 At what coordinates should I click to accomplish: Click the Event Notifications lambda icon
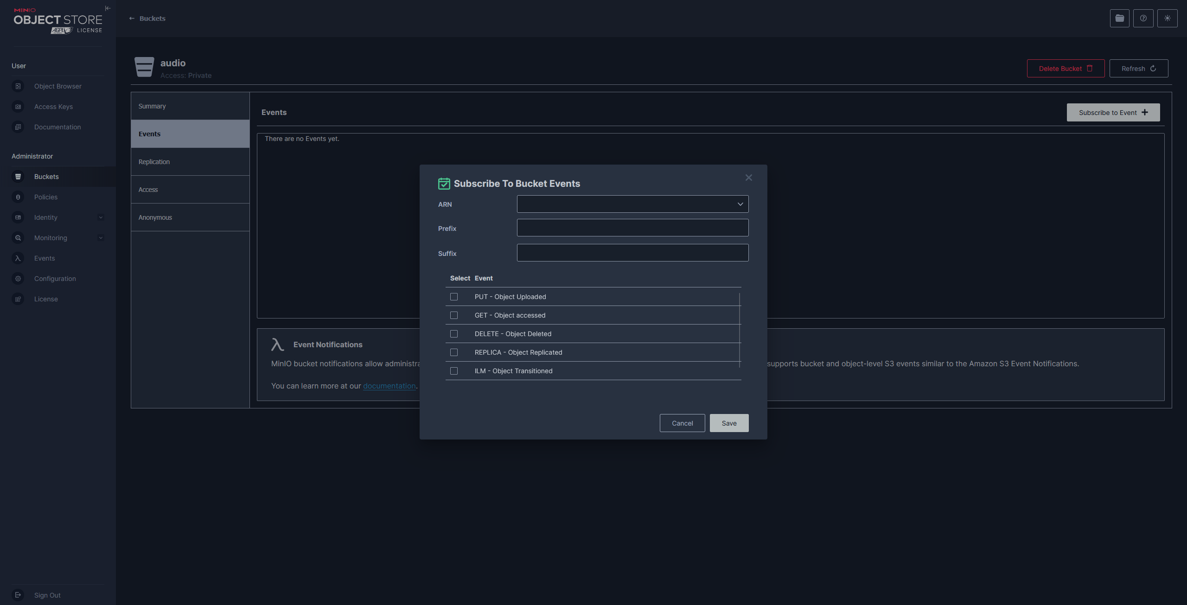pos(277,344)
